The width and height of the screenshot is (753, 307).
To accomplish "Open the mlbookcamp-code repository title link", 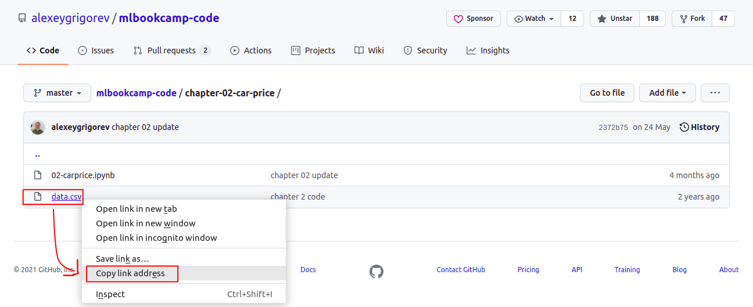I will coord(169,18).
